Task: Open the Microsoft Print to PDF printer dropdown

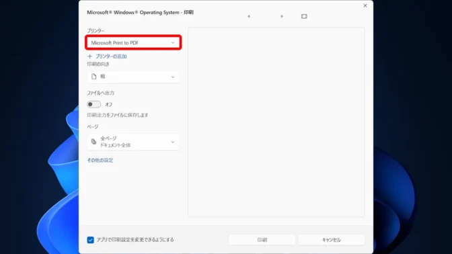Action: tap(133, 42)
